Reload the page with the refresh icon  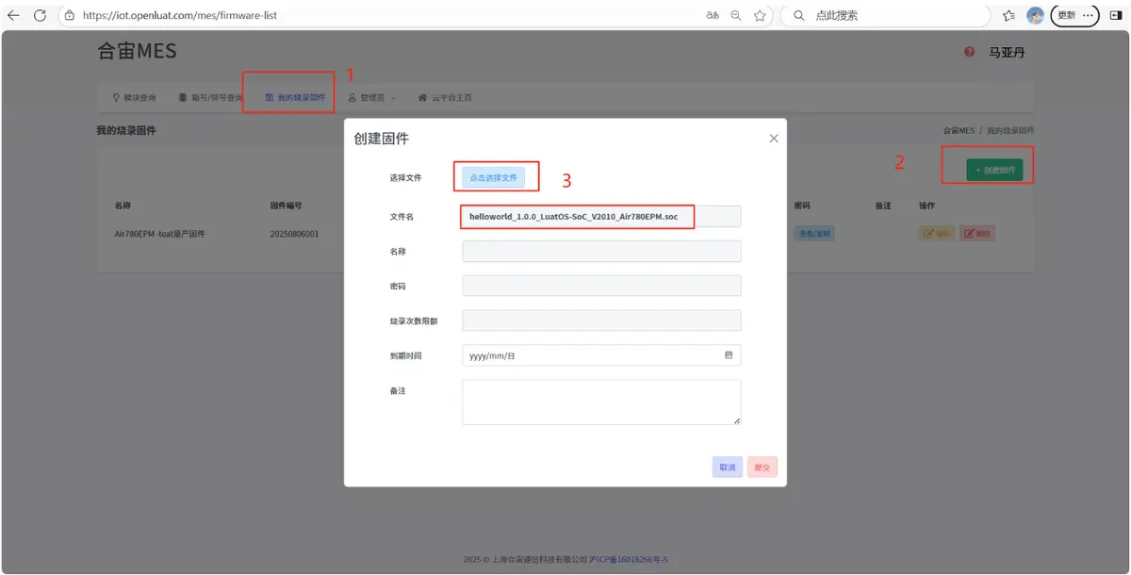40,15
